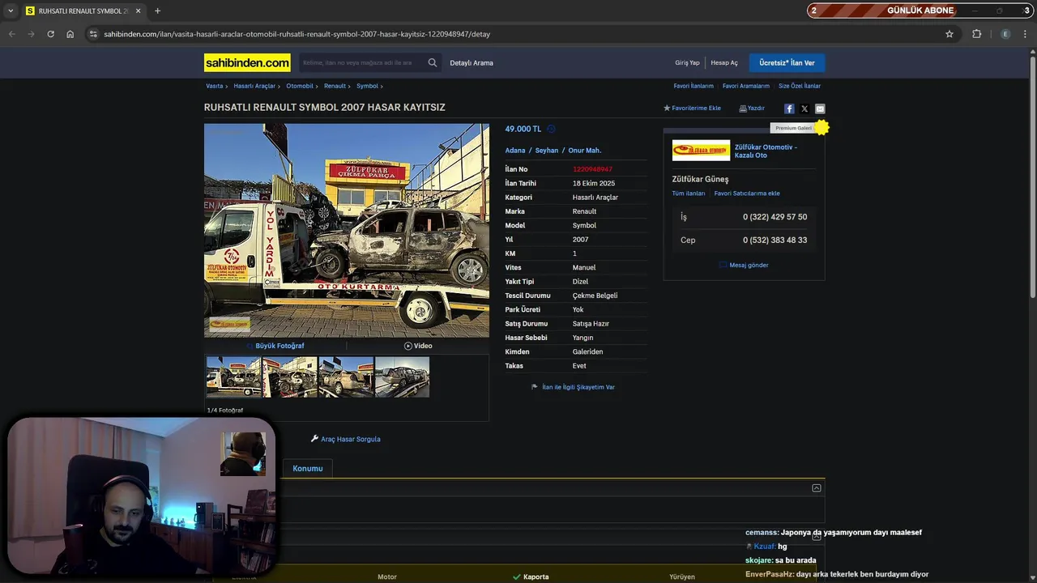This screenshot has width=1037, height=583.
Task: Add listing to favorites
Action: click(x=692, y=108)
